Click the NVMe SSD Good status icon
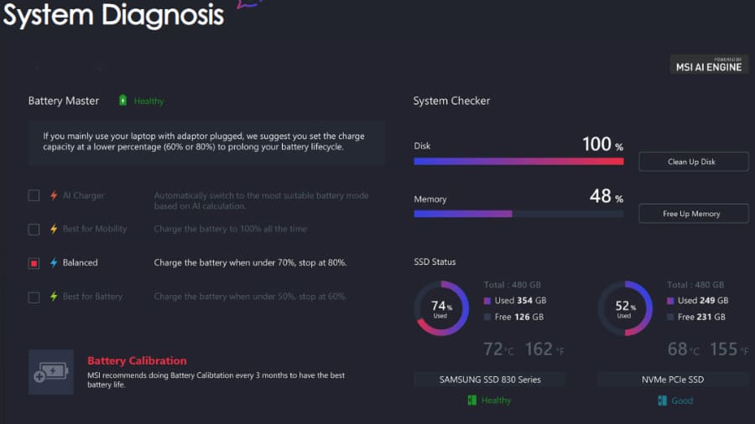 coord(662,401)
